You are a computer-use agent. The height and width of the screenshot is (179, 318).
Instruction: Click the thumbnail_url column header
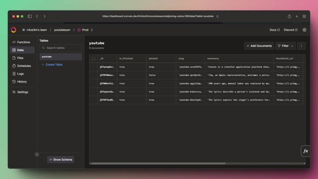[x=288, y=58]
